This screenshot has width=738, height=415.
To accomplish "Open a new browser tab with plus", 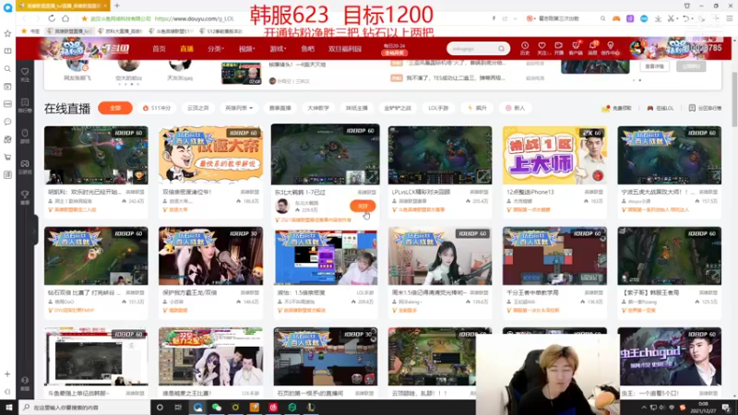I will click(x=117, y=6).
